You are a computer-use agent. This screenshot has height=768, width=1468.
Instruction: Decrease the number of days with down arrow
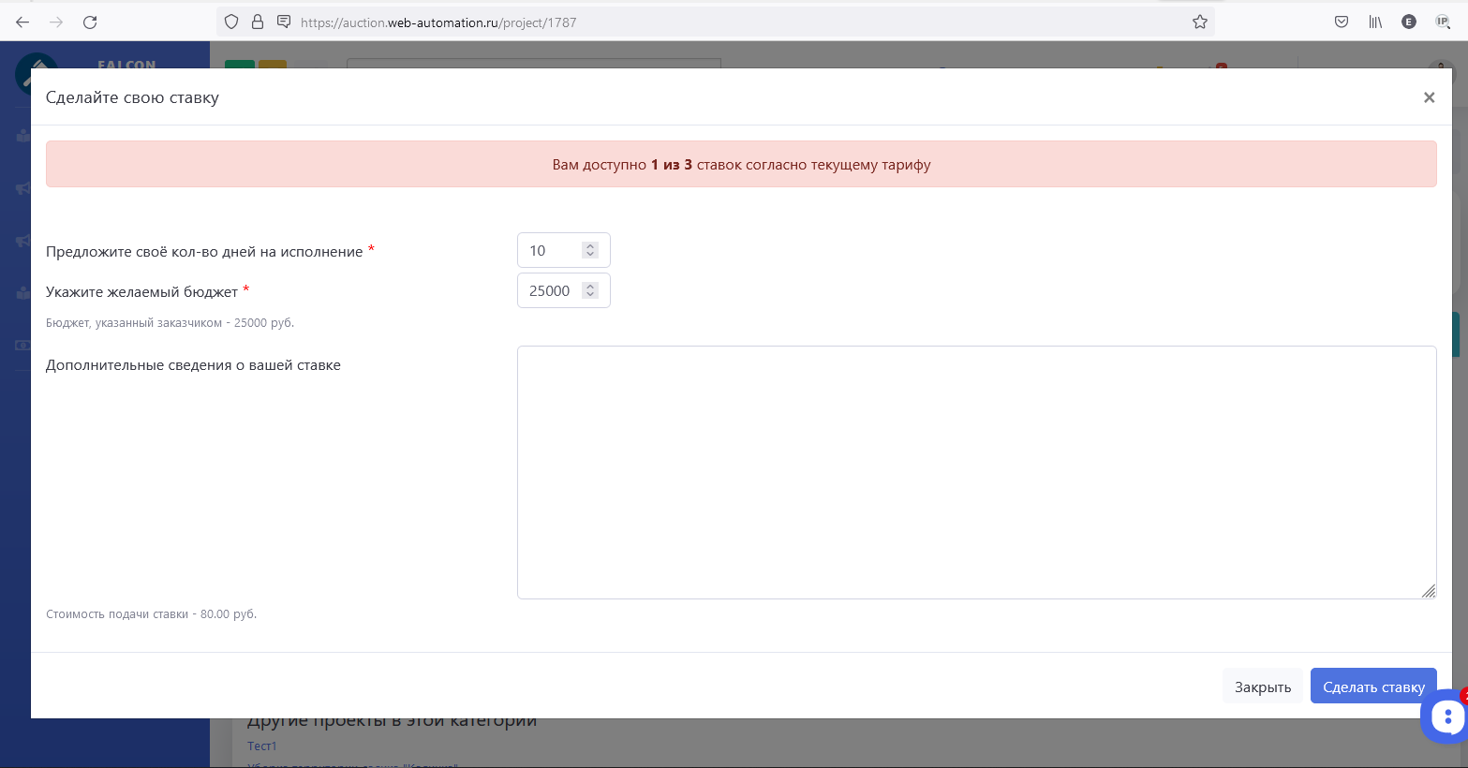tap(590, 255)
